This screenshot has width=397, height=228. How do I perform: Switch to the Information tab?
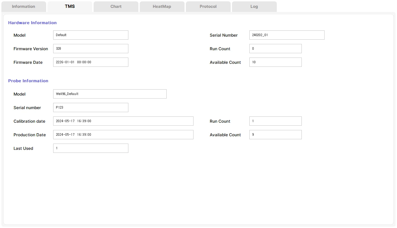tap(24, 7)
